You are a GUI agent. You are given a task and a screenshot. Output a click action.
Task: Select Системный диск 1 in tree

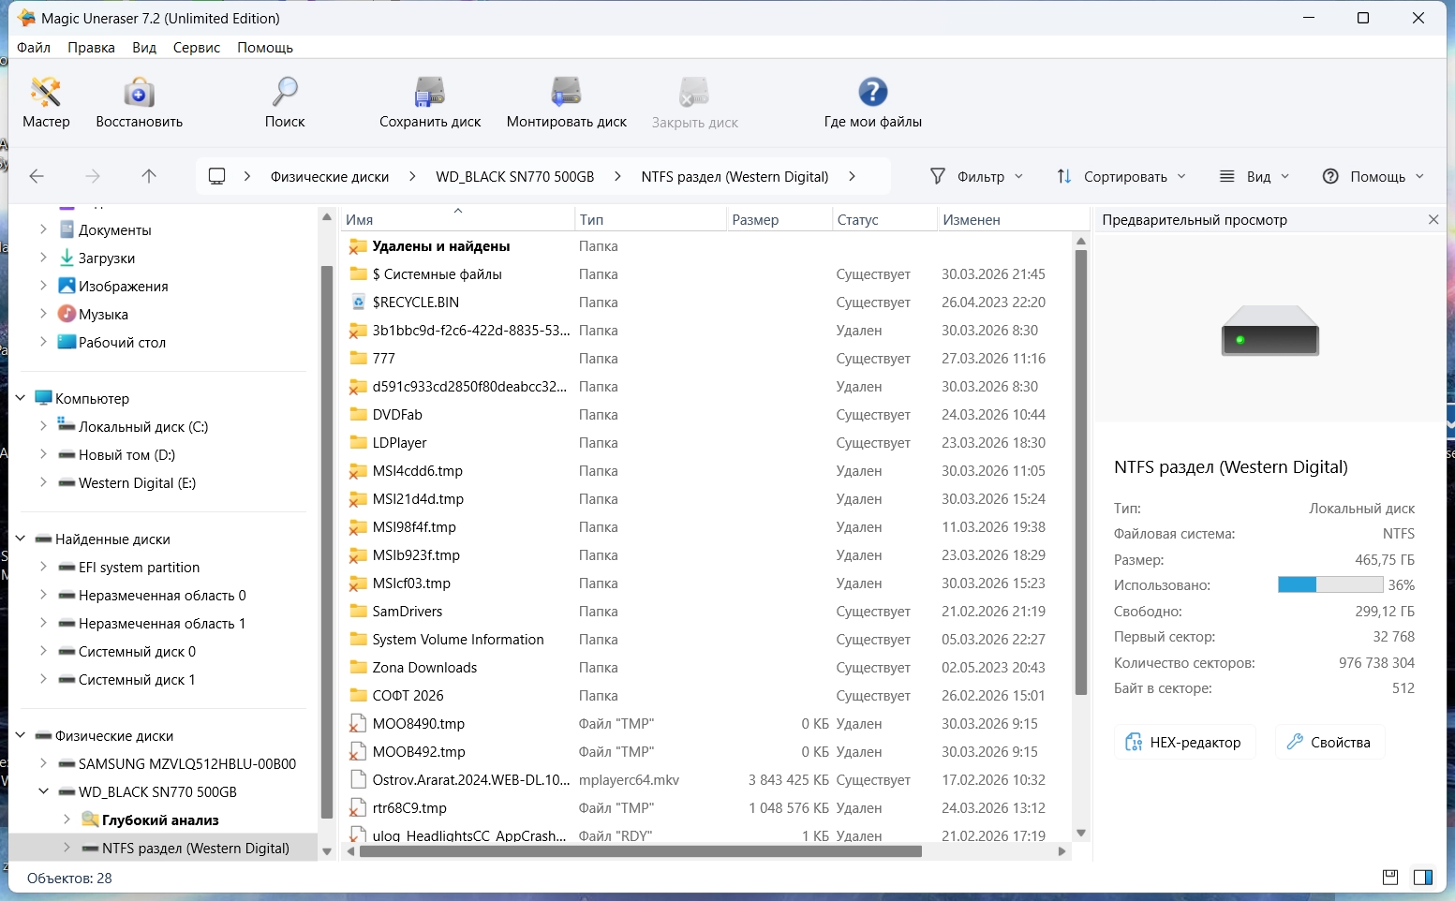(137, 679)
